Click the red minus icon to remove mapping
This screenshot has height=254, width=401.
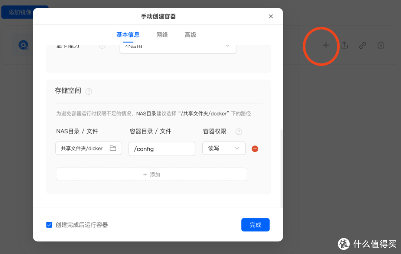click(255, 149)
